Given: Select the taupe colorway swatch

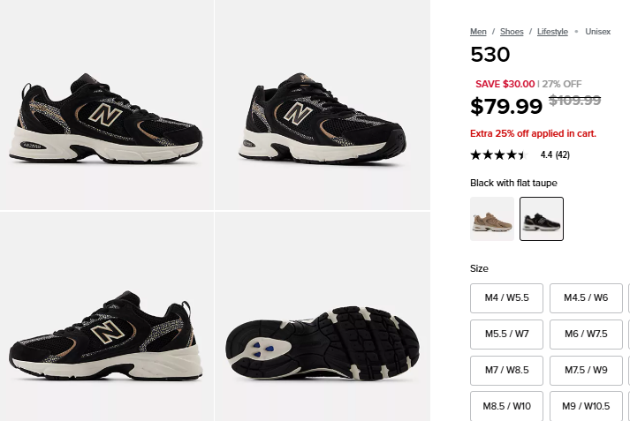Looking at the screenshot, I should tap(492, 219).
